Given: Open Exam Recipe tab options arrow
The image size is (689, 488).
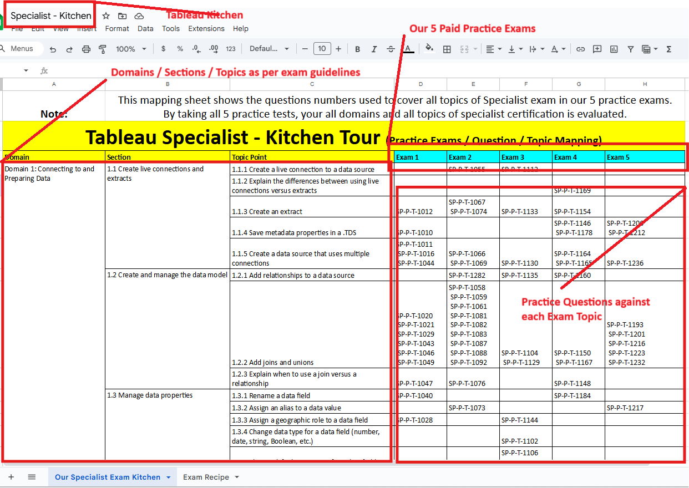Looking at the screenshot, I should click(237, 477).
